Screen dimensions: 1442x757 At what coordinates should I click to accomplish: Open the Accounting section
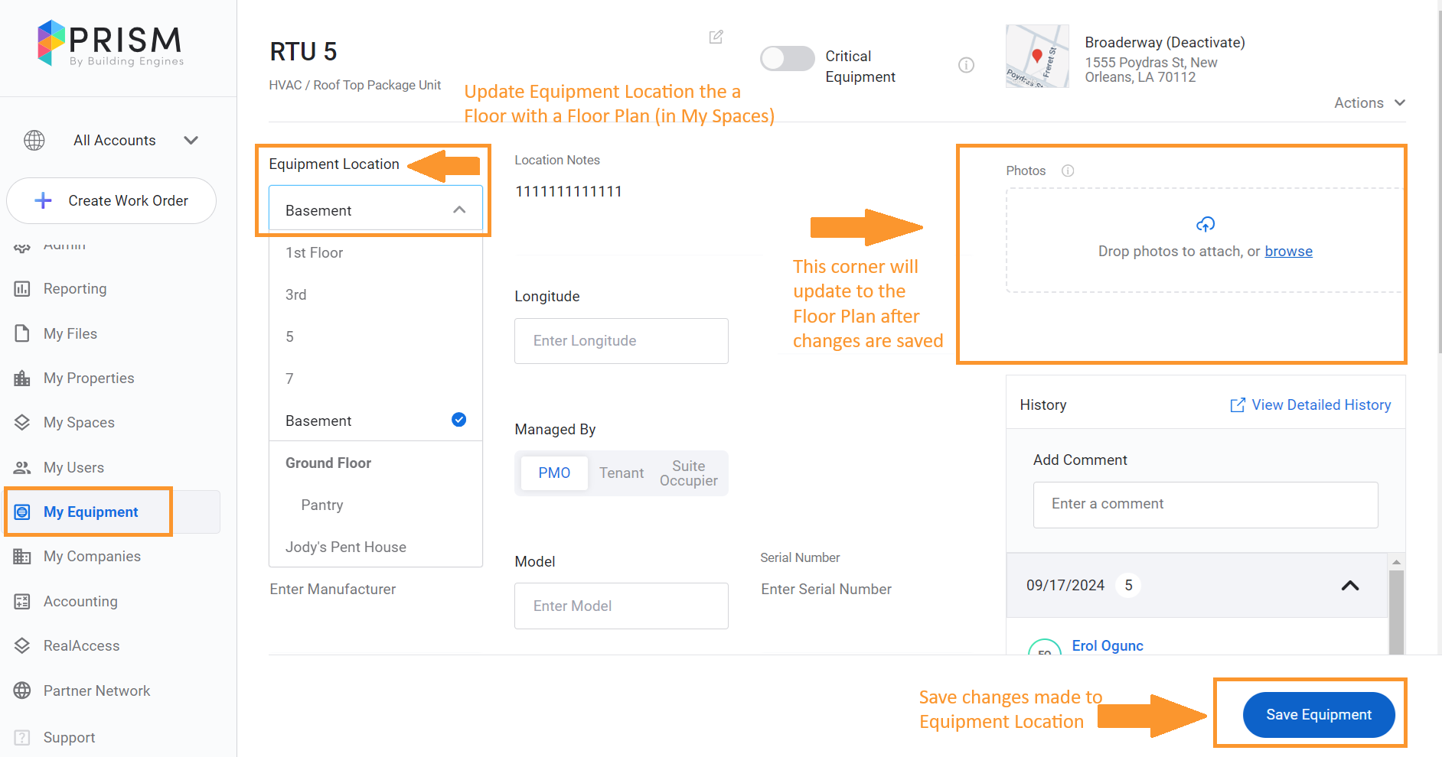click(80, 601)
